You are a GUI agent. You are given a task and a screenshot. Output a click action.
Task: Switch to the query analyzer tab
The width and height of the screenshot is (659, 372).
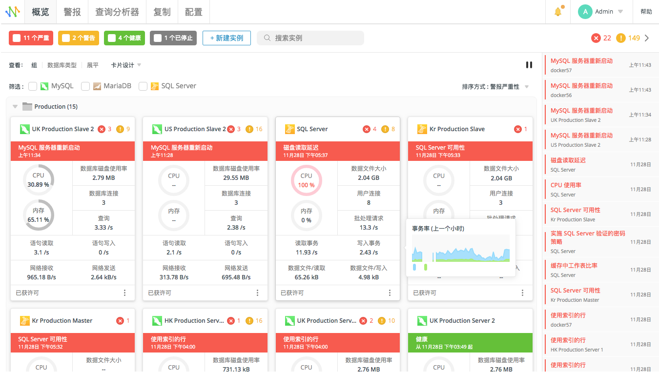click(117, 12)
